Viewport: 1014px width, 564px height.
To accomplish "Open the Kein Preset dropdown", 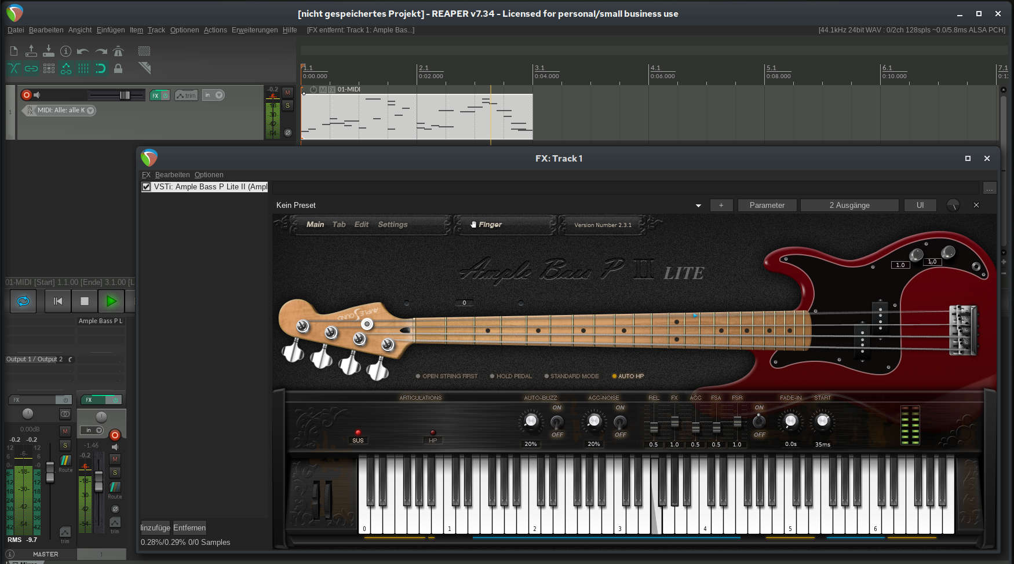I will coord(488,206).
